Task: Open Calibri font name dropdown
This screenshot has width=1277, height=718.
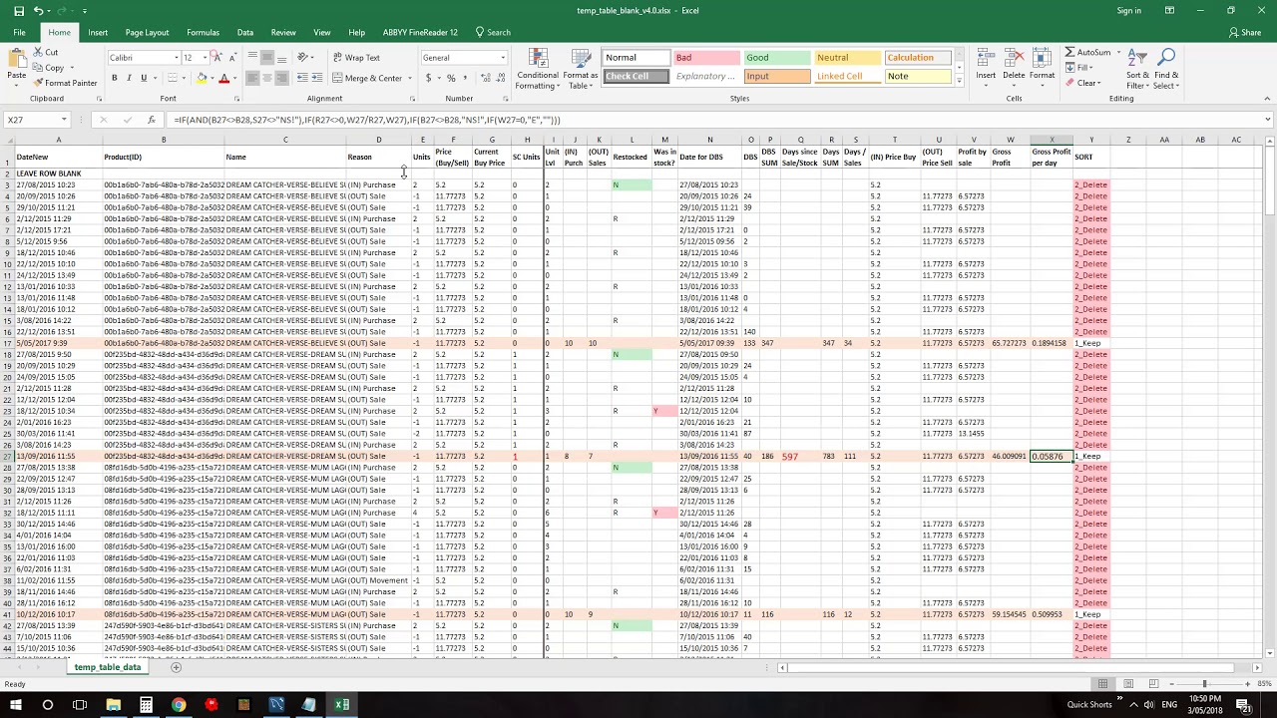Action: [x=176, y=58]
